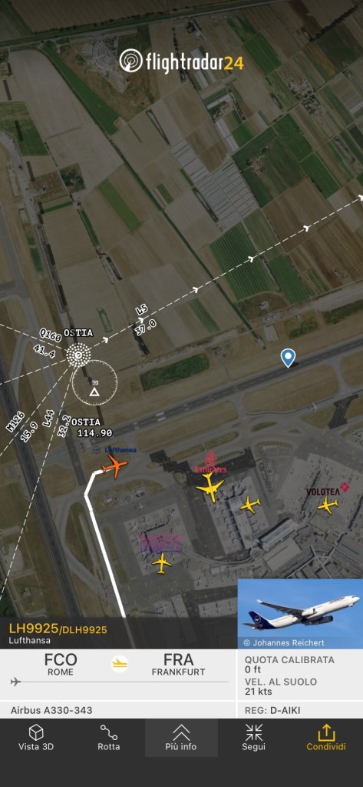
Task: Select the Volotea aircraft icon
Action: coord(328,505)
